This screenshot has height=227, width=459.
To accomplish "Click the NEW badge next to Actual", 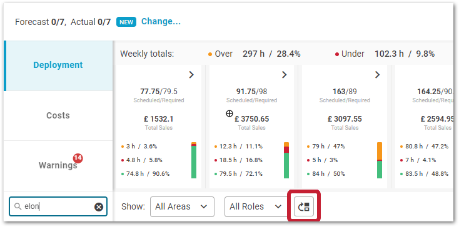I will pyautogui.click(x=126, y=22).
